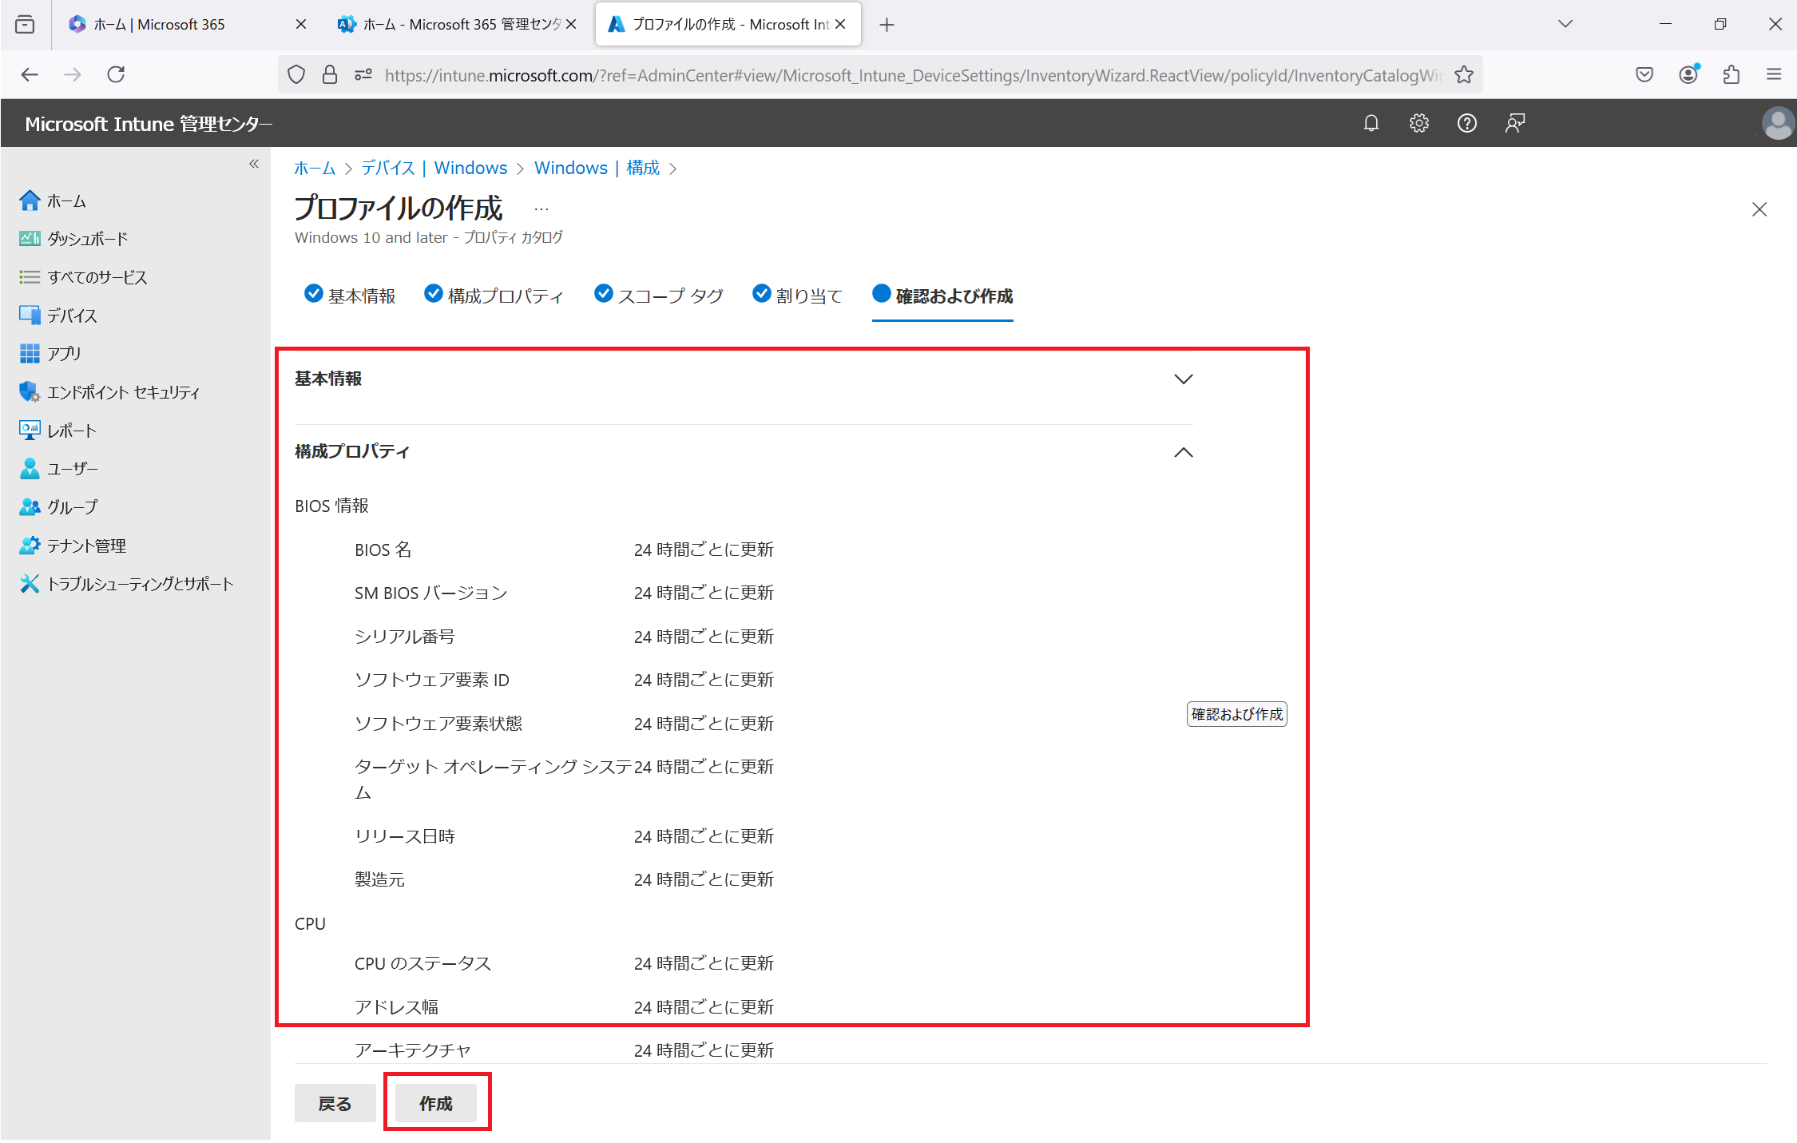
Task: Click the 戻る button
Action: point(335,1103)
